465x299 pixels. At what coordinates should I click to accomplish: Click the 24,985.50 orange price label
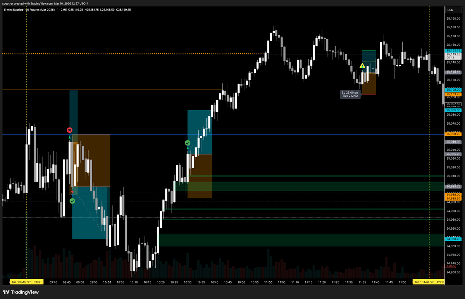[x=453, y=198]
